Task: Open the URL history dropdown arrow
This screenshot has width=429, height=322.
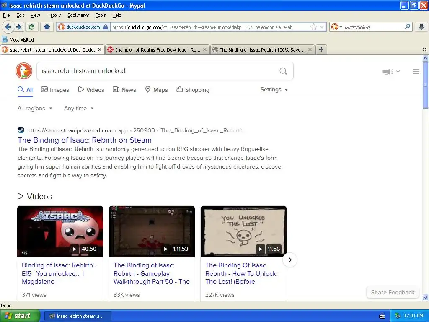Action: pos(322,27)
